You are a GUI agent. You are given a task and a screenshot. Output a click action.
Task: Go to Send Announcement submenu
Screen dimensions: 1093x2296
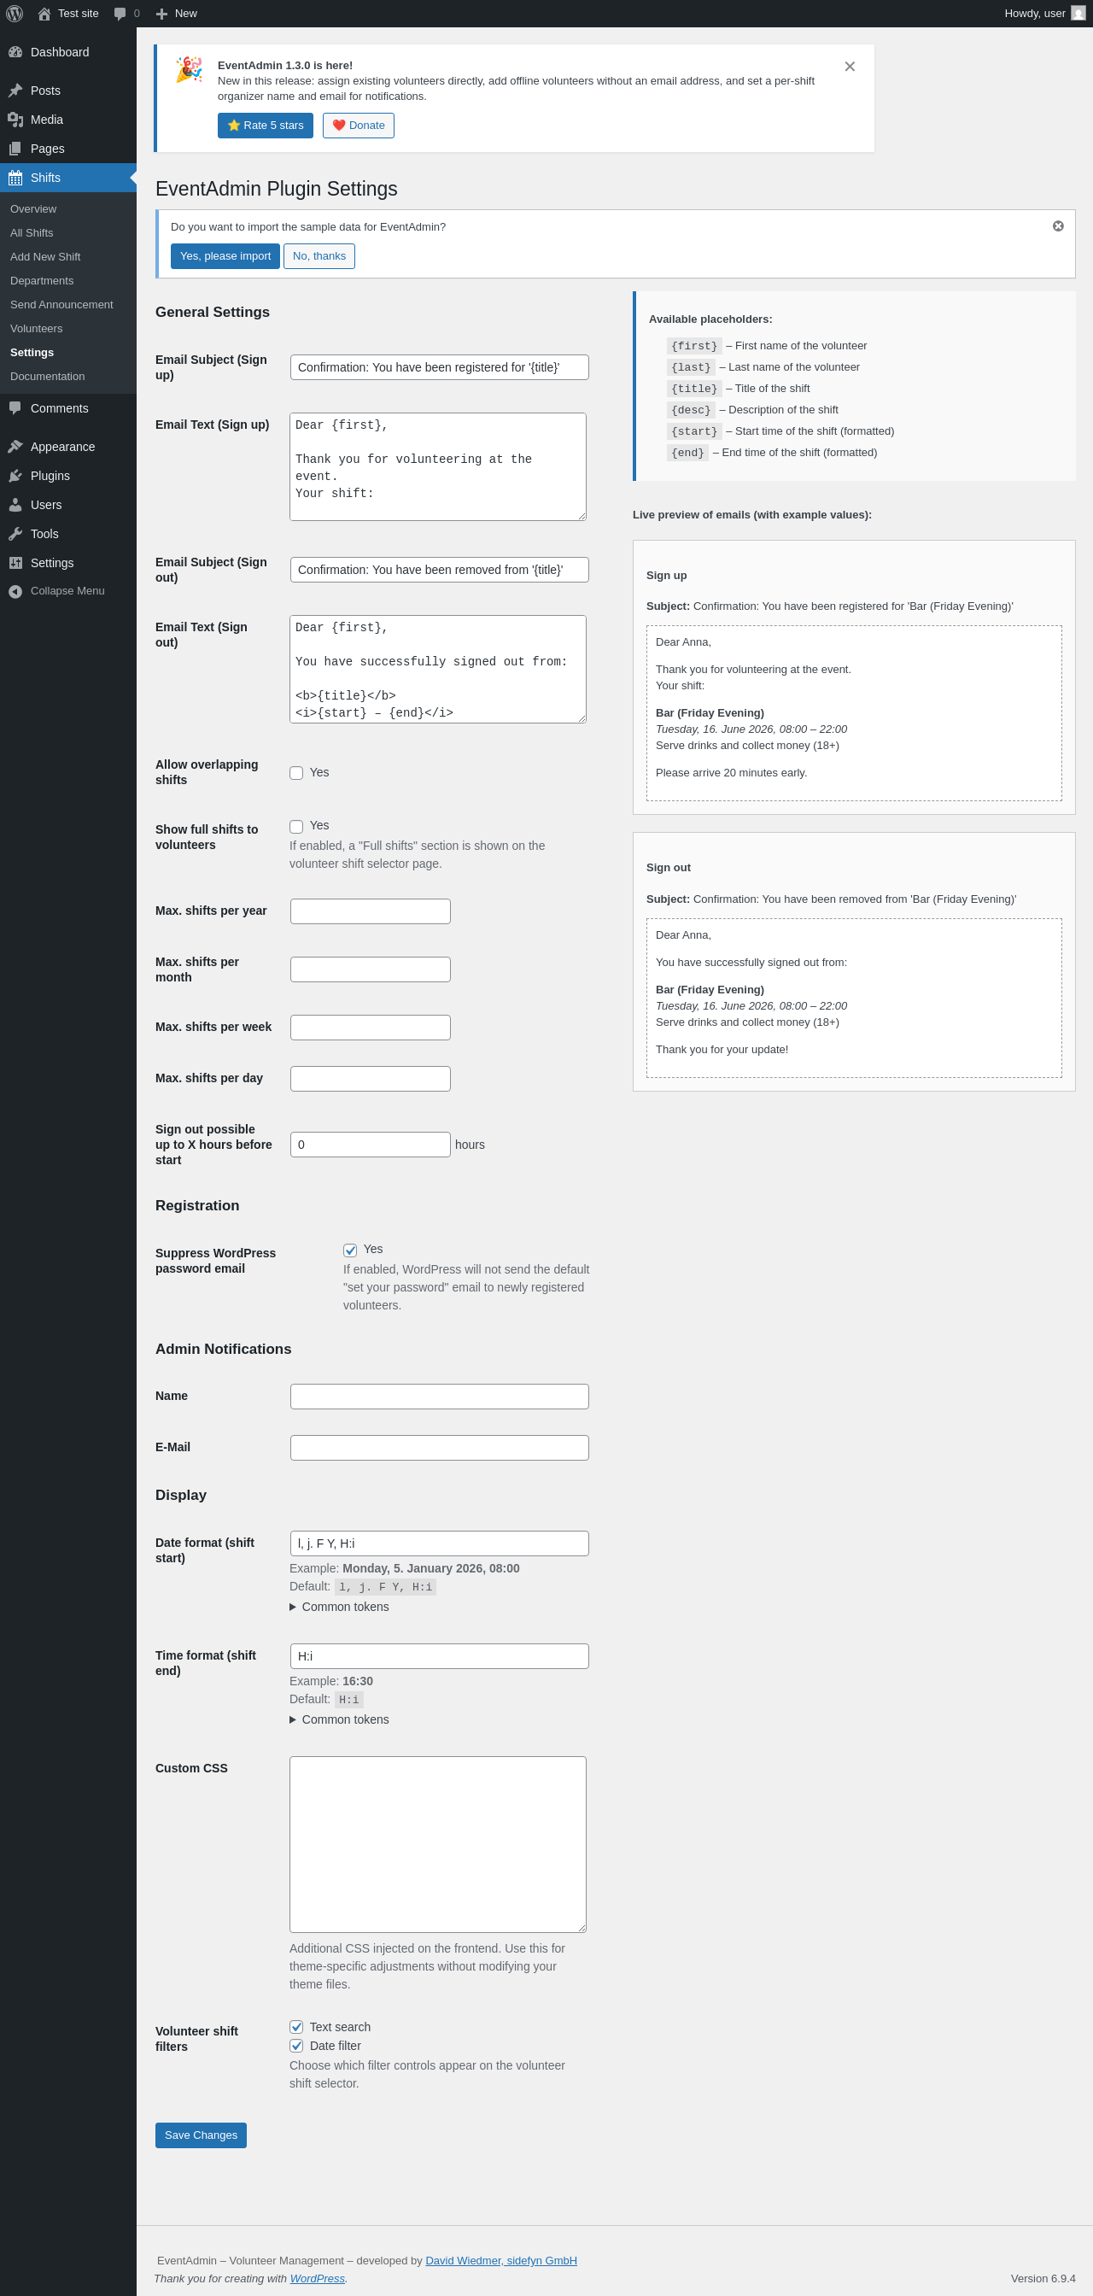click(x=61, y=305)
